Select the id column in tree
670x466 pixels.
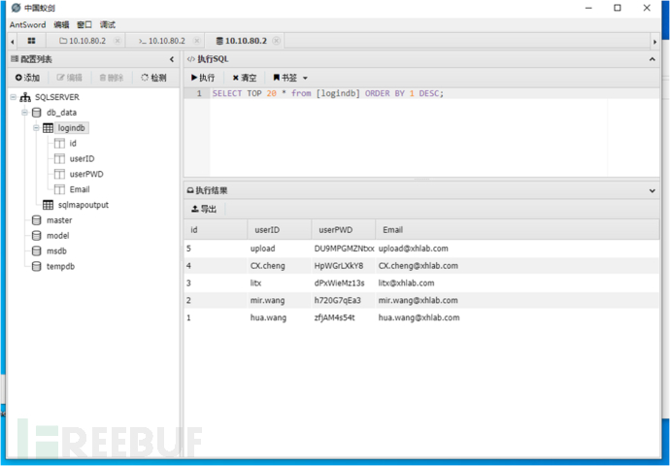(73, 144)
